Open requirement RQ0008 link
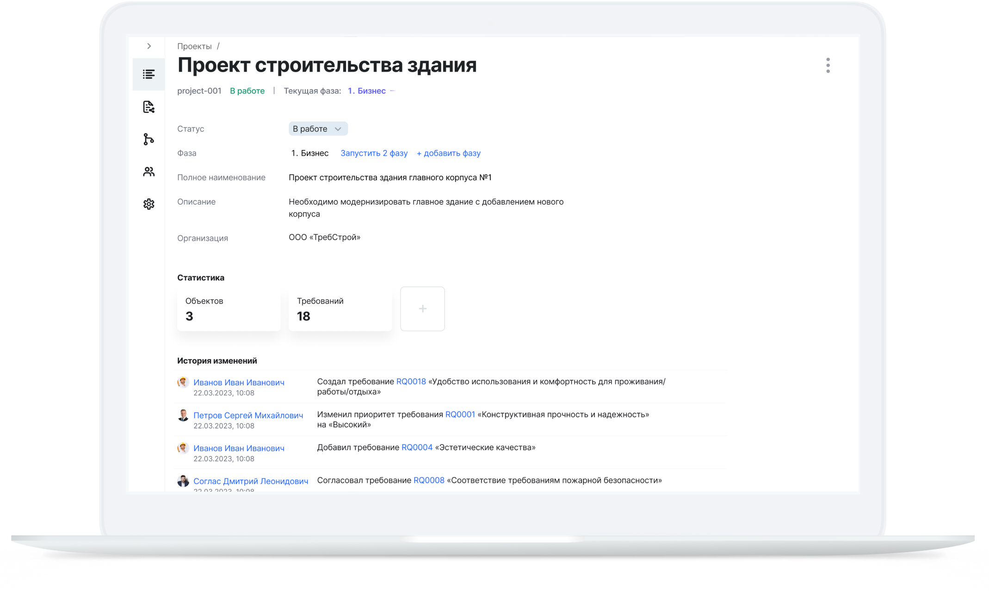 429,480
